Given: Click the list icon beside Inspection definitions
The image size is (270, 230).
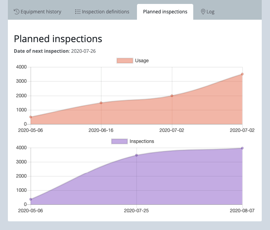Looking at the screenshot, I should (78, 12).
